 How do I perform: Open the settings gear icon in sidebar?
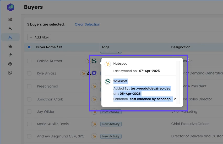coord(10,64)
